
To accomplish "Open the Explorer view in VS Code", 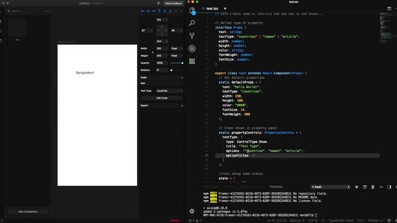I will 192,11.
